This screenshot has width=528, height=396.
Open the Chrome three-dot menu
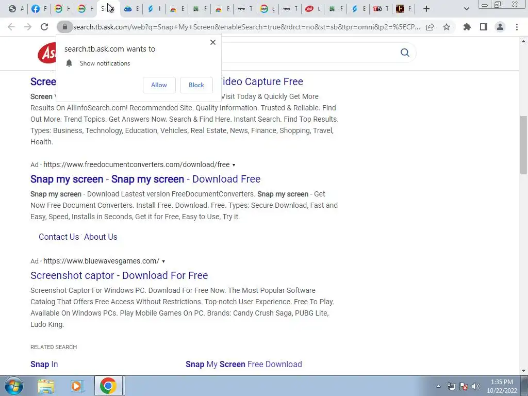517,27
